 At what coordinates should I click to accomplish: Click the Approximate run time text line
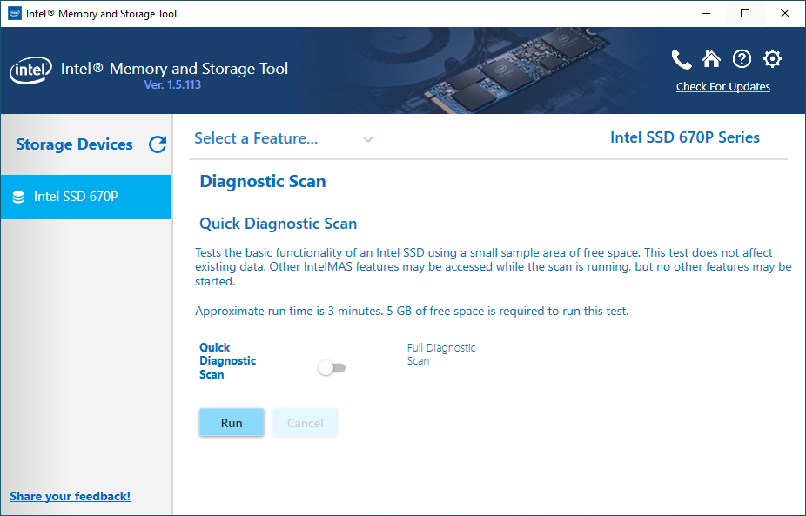pos(412,311)
